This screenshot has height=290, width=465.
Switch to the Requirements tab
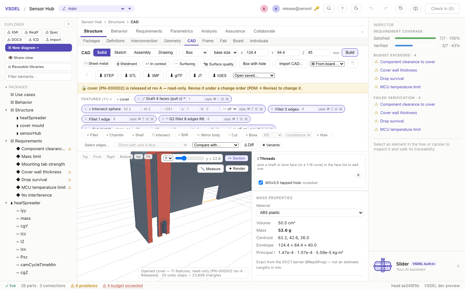149,31
